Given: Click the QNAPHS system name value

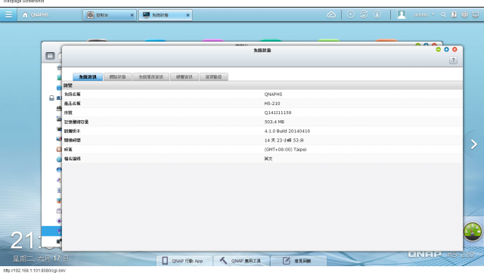Looking at the screenshot, I should tap(273, 95).
